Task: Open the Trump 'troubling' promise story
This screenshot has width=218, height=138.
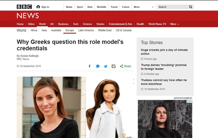Action: [164, 67]
